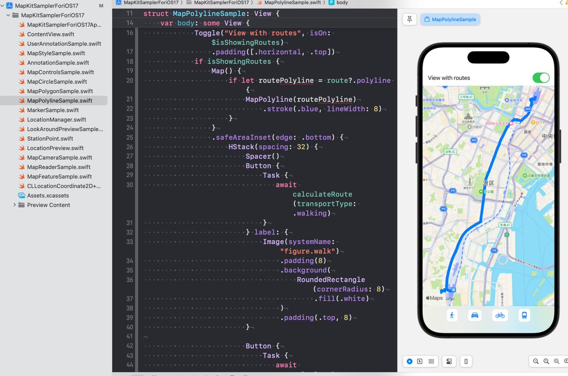
Task: Open MapCircleSample.swift file
Action: pyautogui.click(x=57, y=81)
